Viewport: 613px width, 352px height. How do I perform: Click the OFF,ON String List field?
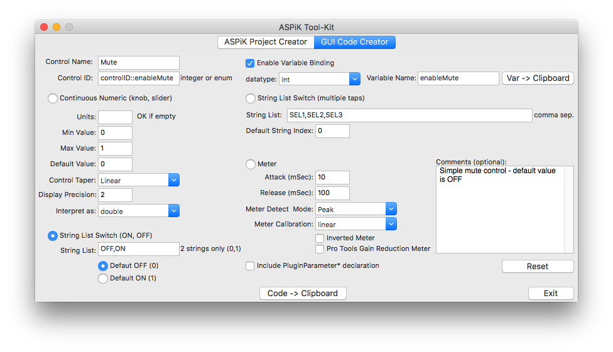click(x=139, y=249)
